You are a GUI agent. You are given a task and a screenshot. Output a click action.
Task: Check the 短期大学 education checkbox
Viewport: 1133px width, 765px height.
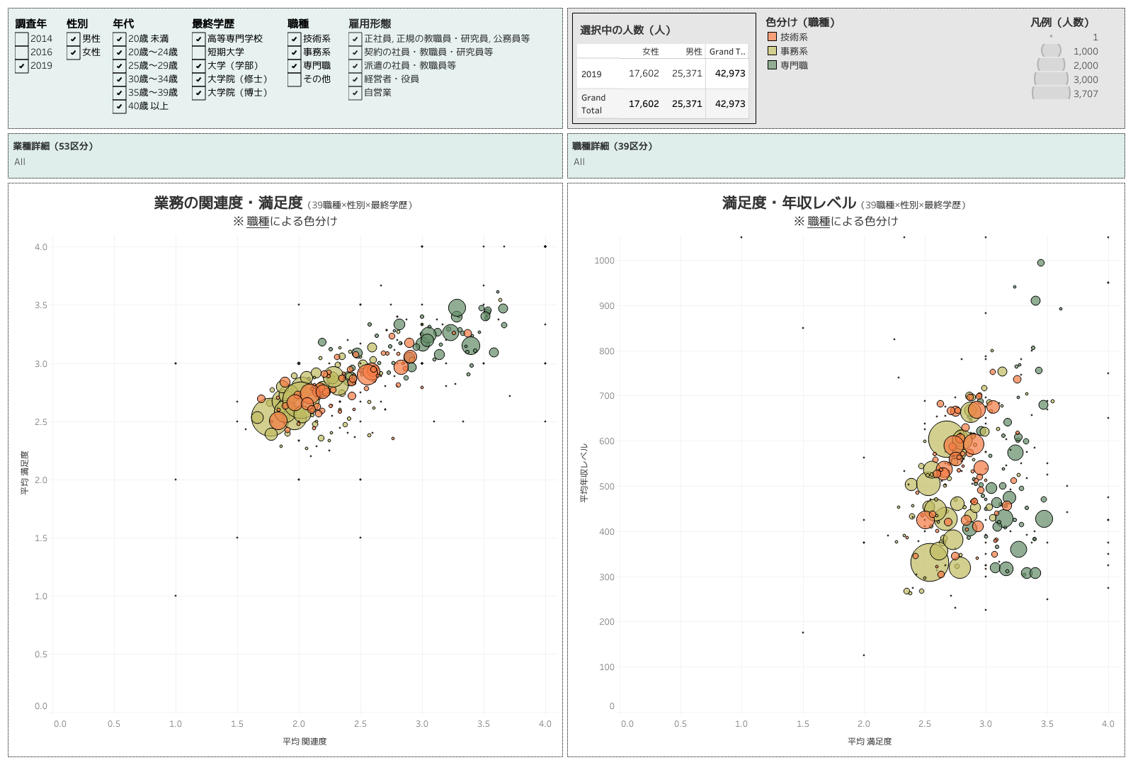coord(199,52)
